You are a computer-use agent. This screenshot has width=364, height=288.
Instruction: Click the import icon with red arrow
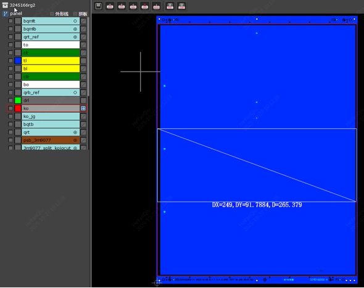click(145, 6)
